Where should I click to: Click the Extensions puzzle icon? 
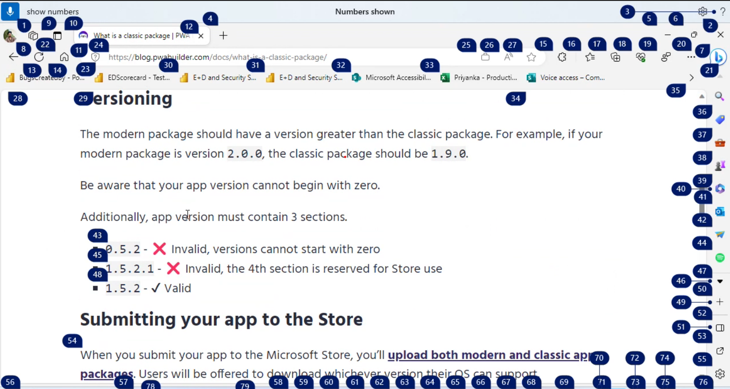(x=562, y=57)
